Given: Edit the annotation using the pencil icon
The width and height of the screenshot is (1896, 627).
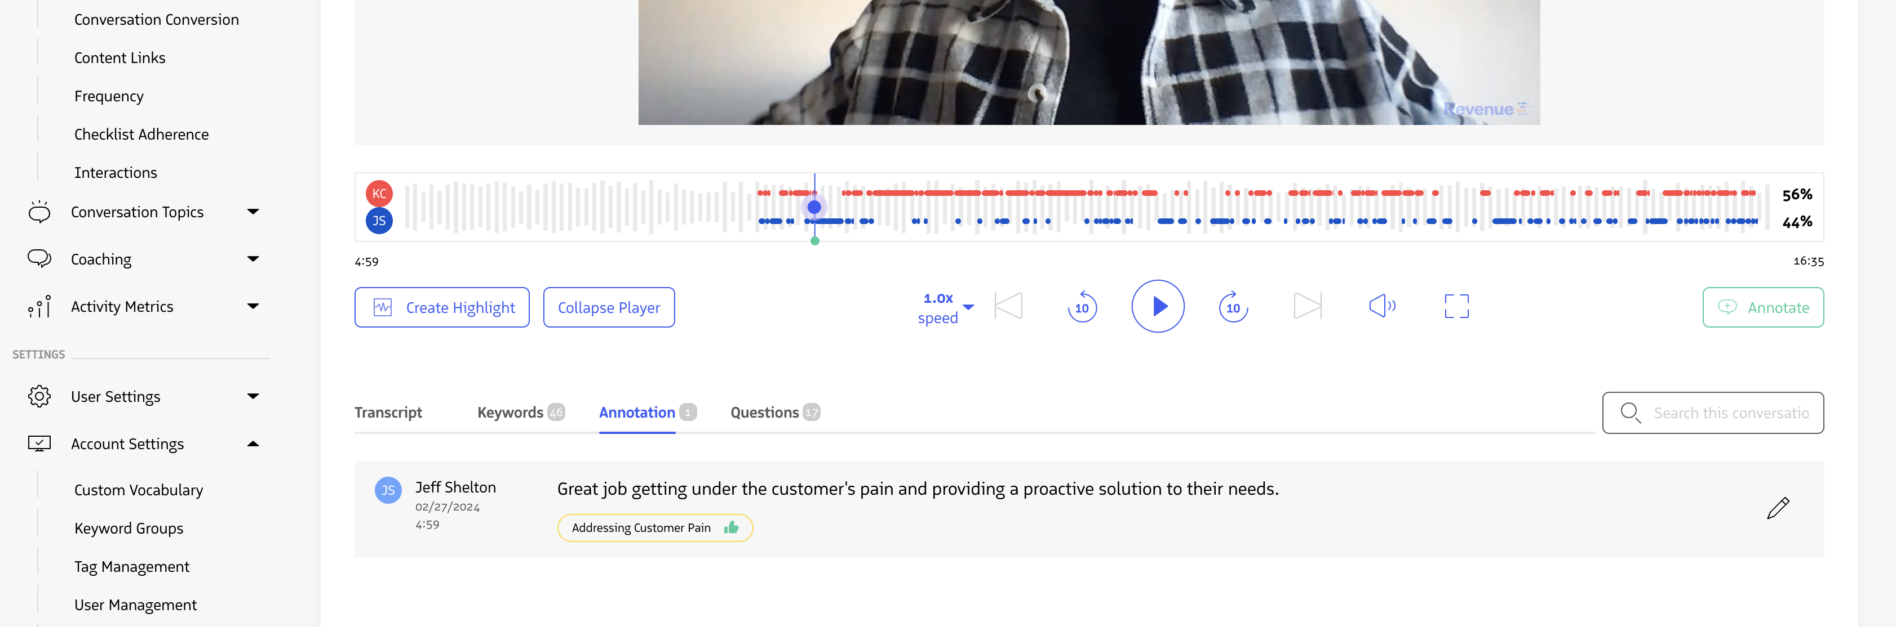Looking at the screenshot, I should [x=1779, y=508].
